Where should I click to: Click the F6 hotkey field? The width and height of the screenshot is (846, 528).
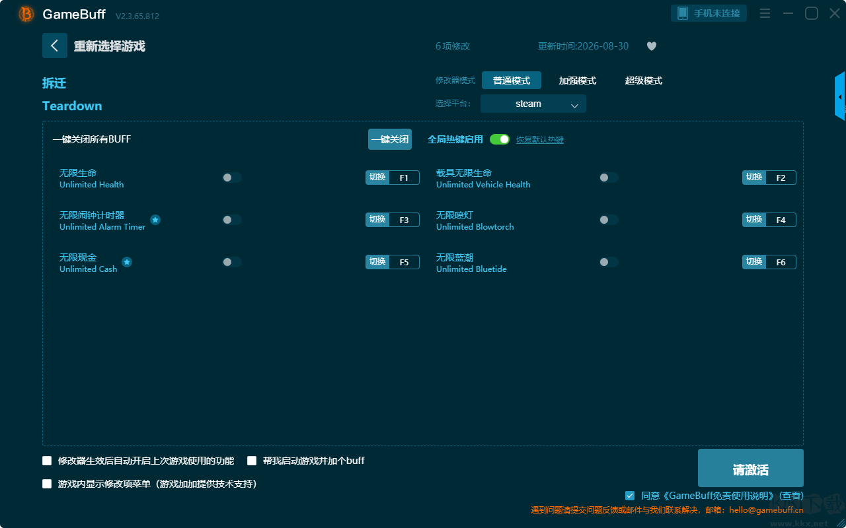[x=781, y=262]
